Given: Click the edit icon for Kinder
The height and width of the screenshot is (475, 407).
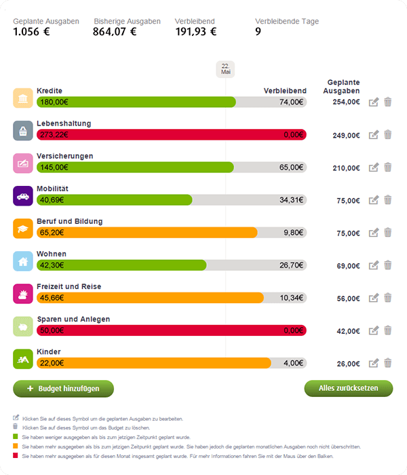Looking at the screenshot, I should (x=373, y=363).
